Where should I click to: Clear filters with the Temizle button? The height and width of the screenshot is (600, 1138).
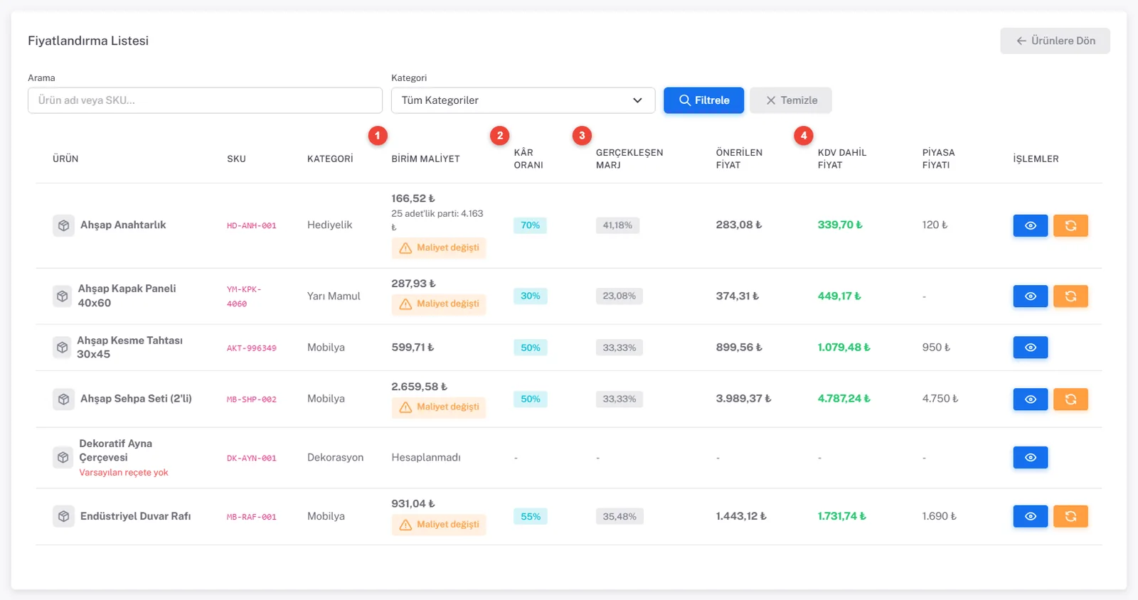tap(790, 100)
